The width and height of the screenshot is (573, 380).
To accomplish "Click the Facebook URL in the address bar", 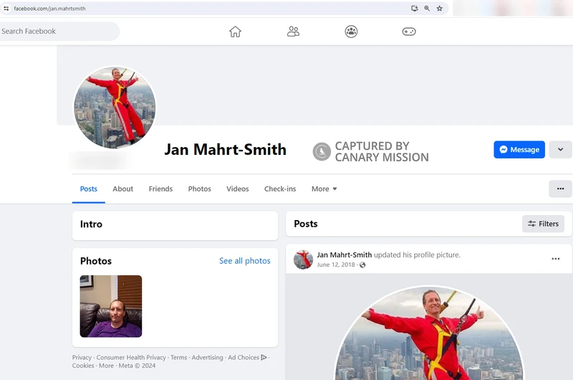I will (x=49, y=9).
